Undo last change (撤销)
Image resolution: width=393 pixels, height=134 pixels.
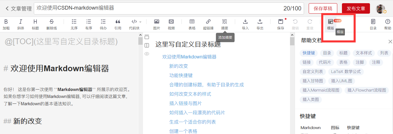tap(295, 24)
